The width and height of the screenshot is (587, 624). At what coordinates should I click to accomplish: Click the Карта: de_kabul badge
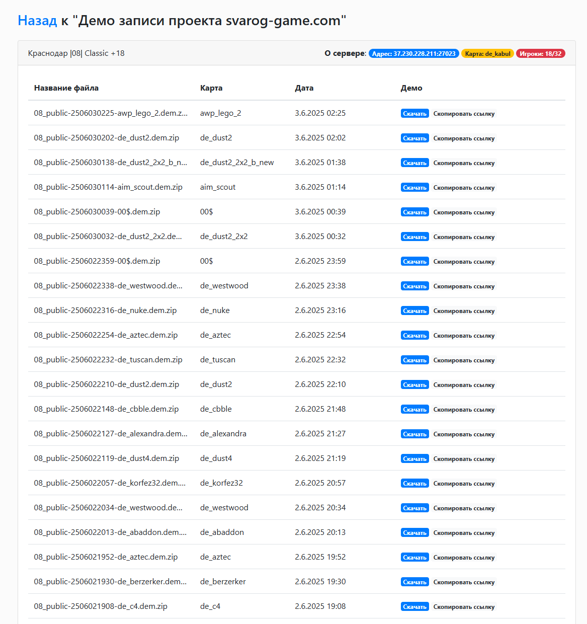pos(487,53)
